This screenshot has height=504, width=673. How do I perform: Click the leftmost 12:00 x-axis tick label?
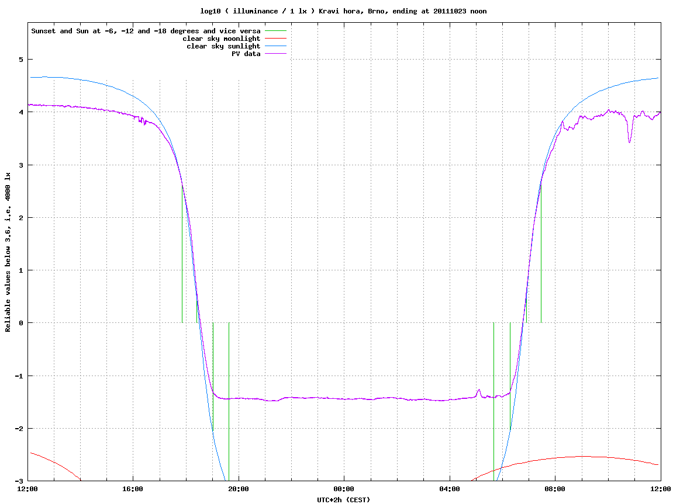[27, 489]
